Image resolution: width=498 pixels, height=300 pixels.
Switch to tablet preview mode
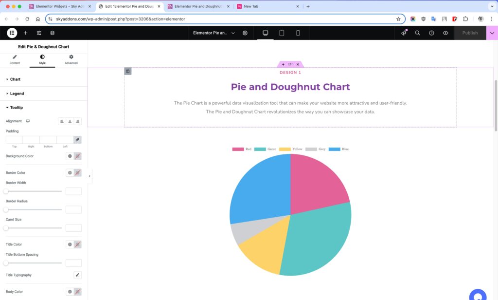[282, 33]
